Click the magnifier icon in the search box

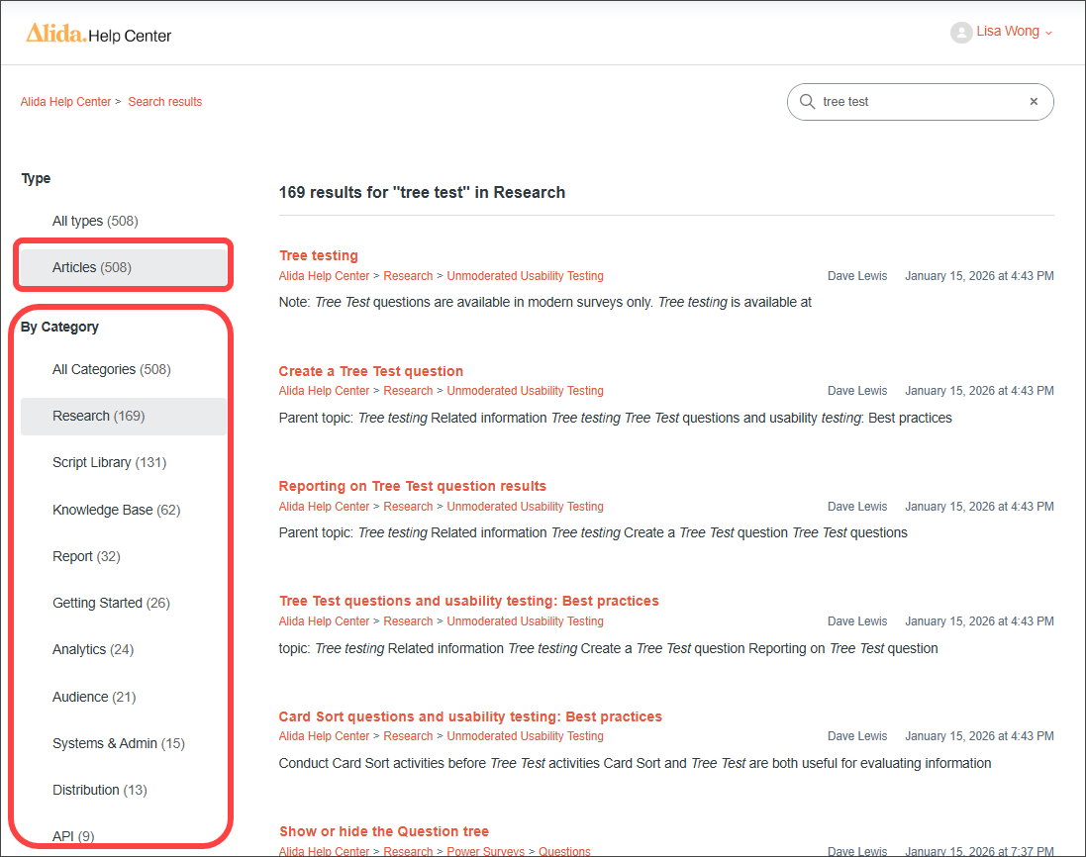click(807, 102)
